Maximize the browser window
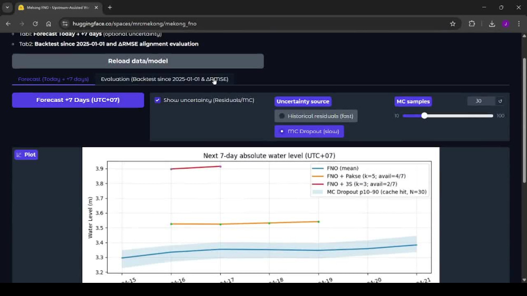This screenshot has height=296, width=527. coord(501,7)
